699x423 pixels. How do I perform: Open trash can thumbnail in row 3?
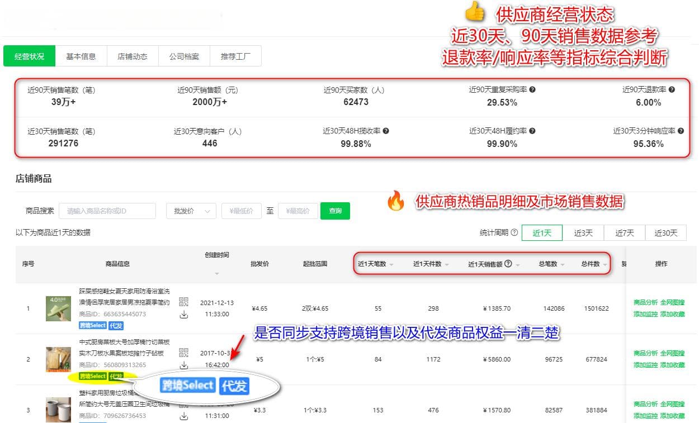pyautogui.click(x=58, y=410)
